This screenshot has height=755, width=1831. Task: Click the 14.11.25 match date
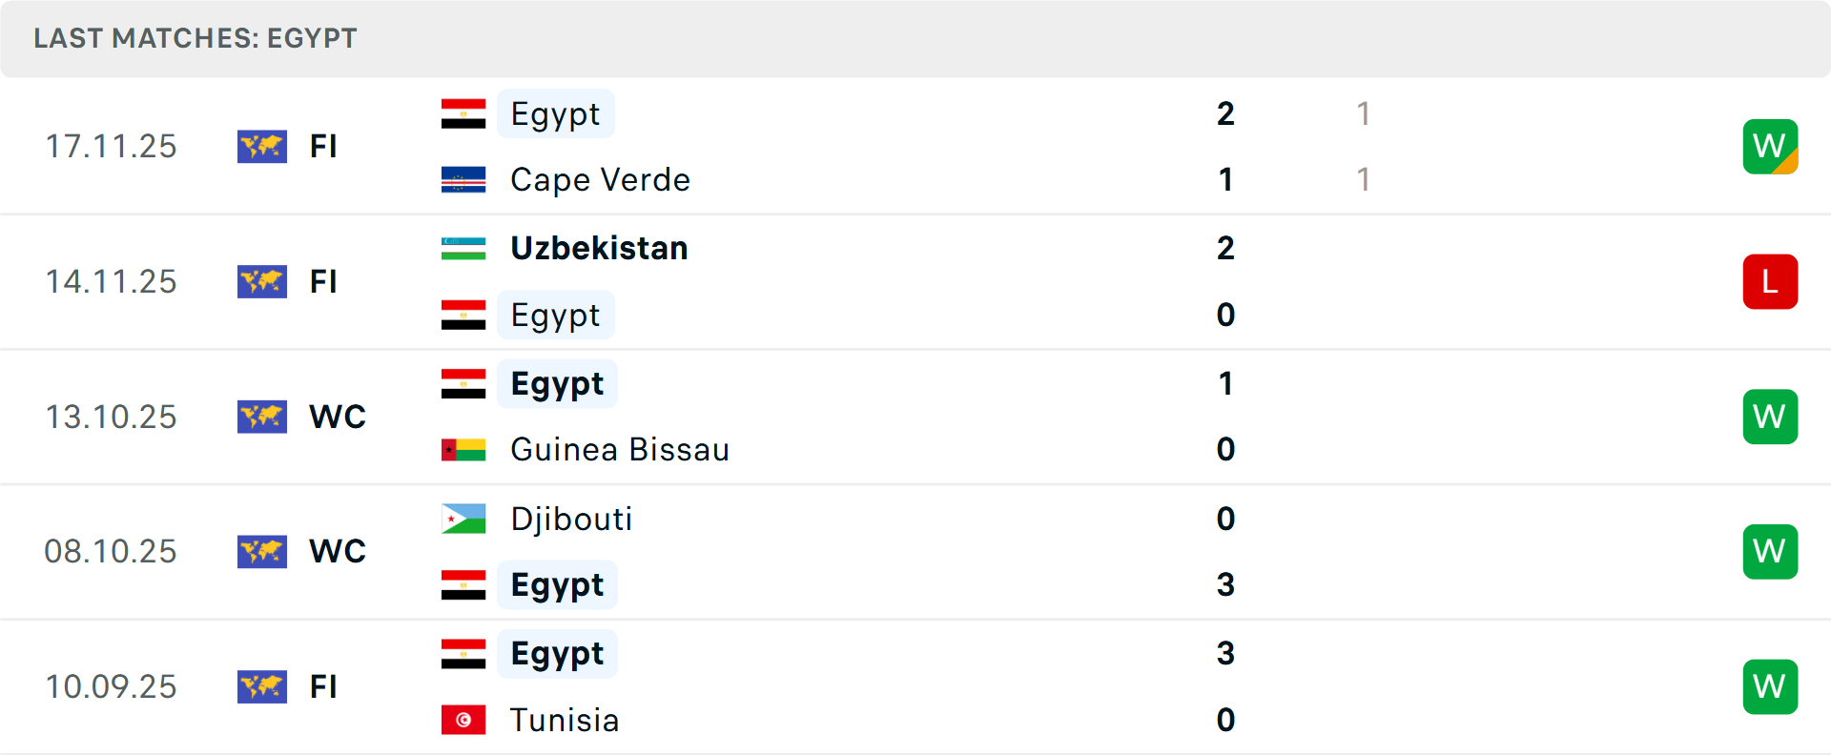(112, 281)
